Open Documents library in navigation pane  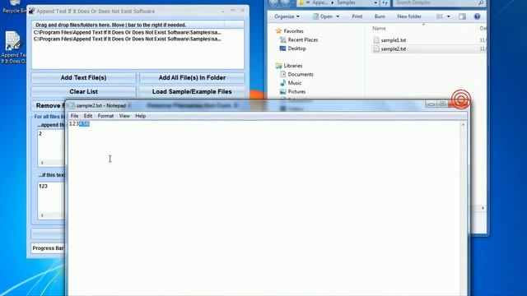click(x=301, y=75)
